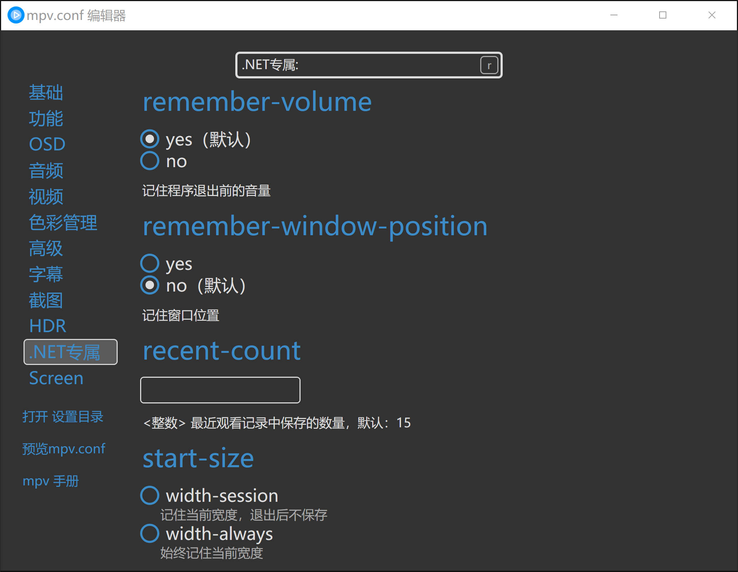This screenshot has width=738, height=572.
Task: Open the 色彩管理 section
Action: pyautogui.click(x=63, y=222)
